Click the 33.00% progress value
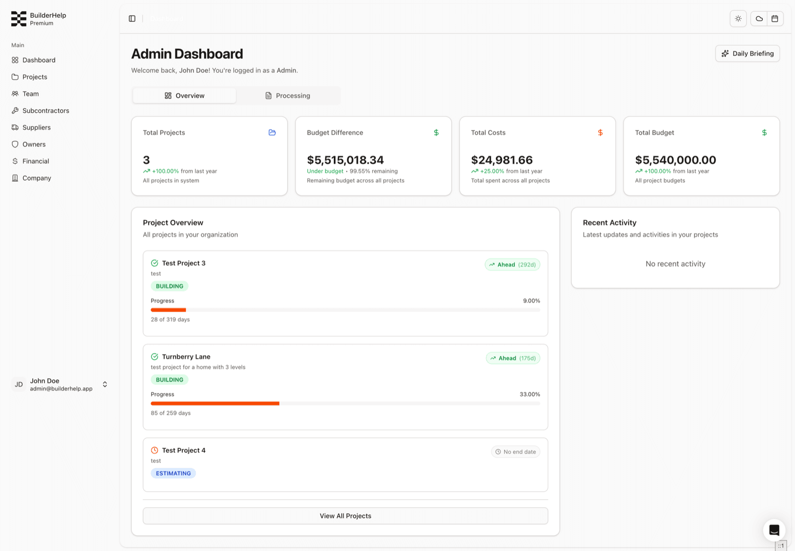 (x=530, y=394)
